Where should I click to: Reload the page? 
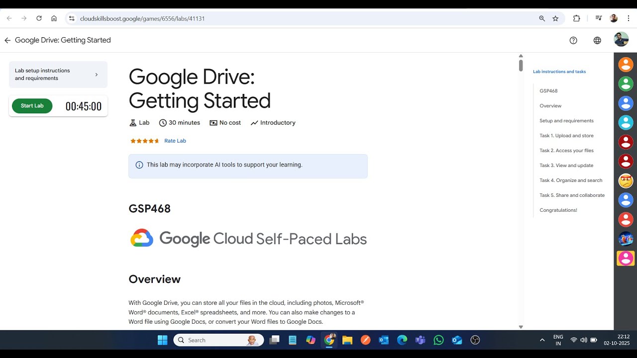[x=39, y=18]
